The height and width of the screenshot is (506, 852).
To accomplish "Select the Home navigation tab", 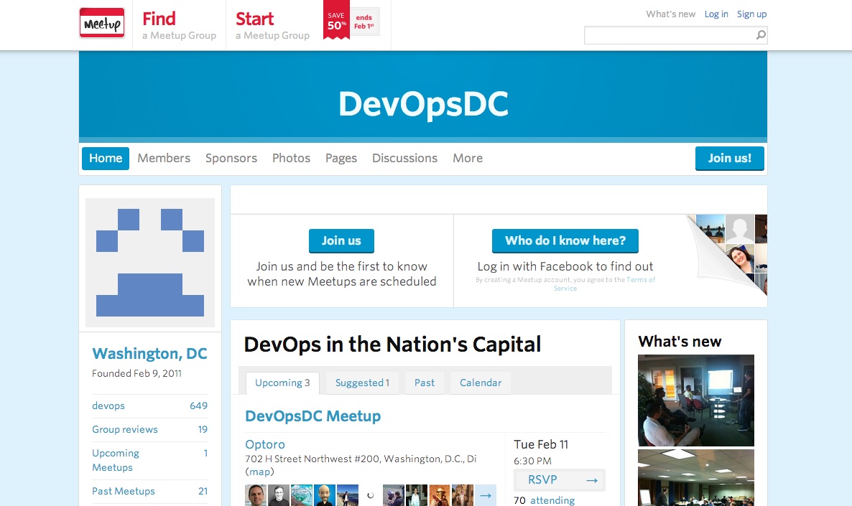I will [x=106, y=158].
